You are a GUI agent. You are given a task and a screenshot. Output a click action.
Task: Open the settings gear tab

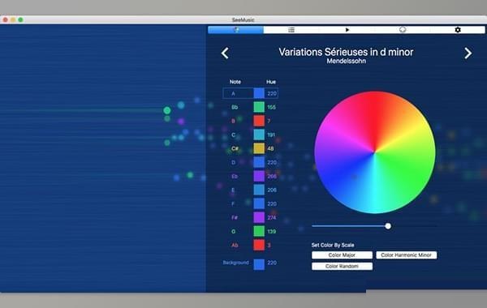458,30
